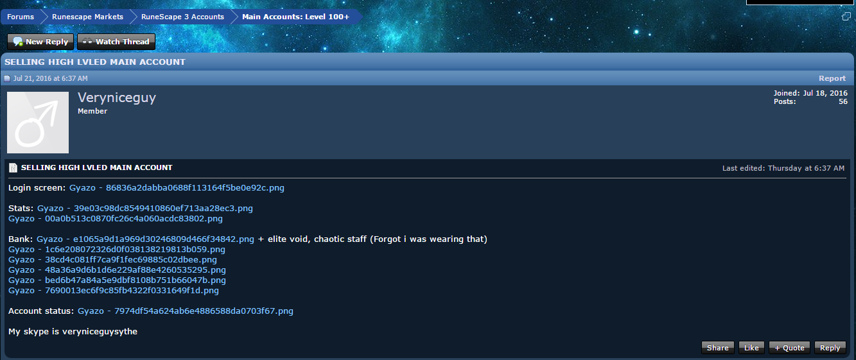Click the New Reply button
This screenshot has height=360, width=856.
[40, 42]
